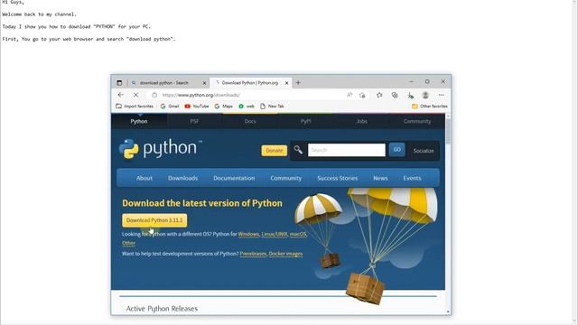Open the Maps bookmark
This screenshot has height=325, width=578.
[223, 107]
